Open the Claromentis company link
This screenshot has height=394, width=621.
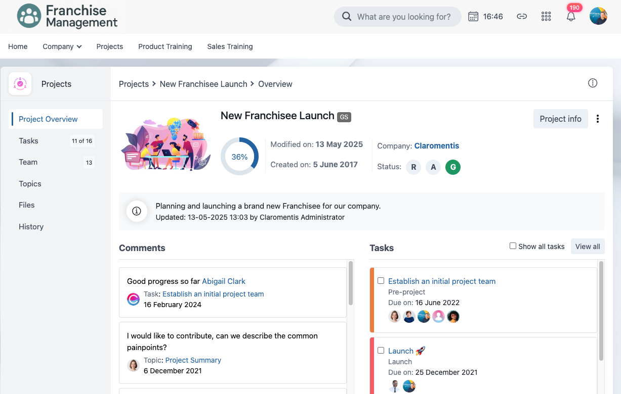tap(436, 145)
